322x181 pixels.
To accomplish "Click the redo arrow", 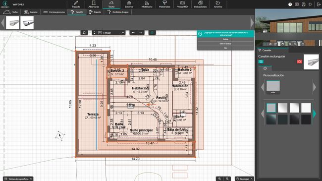I will (141, 33).
